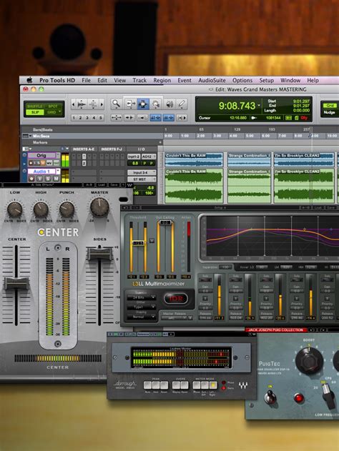Open the Grid mode dropdown
The width and height of the screenshot is (339, 451).
tap(59, 112)
